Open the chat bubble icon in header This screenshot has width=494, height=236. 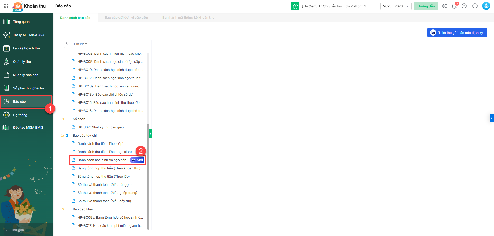tap(475, 6)
